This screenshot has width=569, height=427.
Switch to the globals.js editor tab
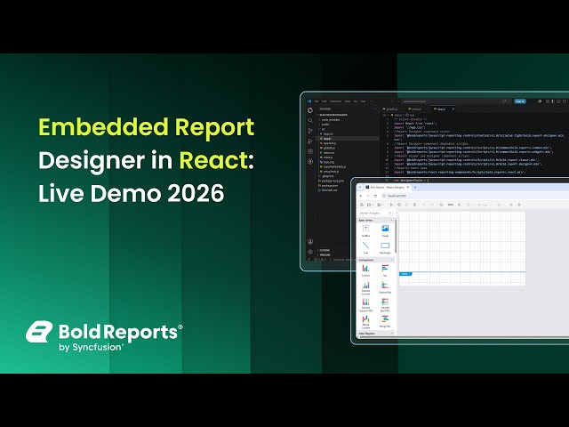pyautogui.click(x=391, y=109)
